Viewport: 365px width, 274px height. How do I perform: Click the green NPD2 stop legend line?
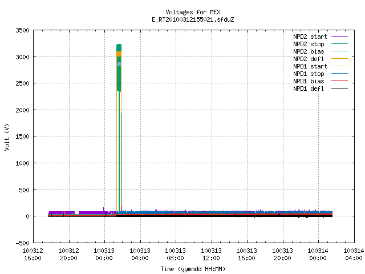tap(339, 44)
